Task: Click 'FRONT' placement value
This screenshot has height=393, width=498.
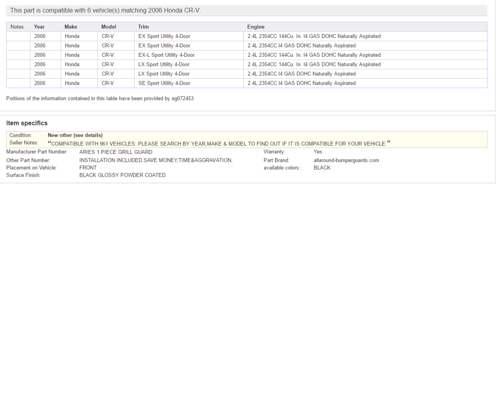Action: (x=88, y=168)
